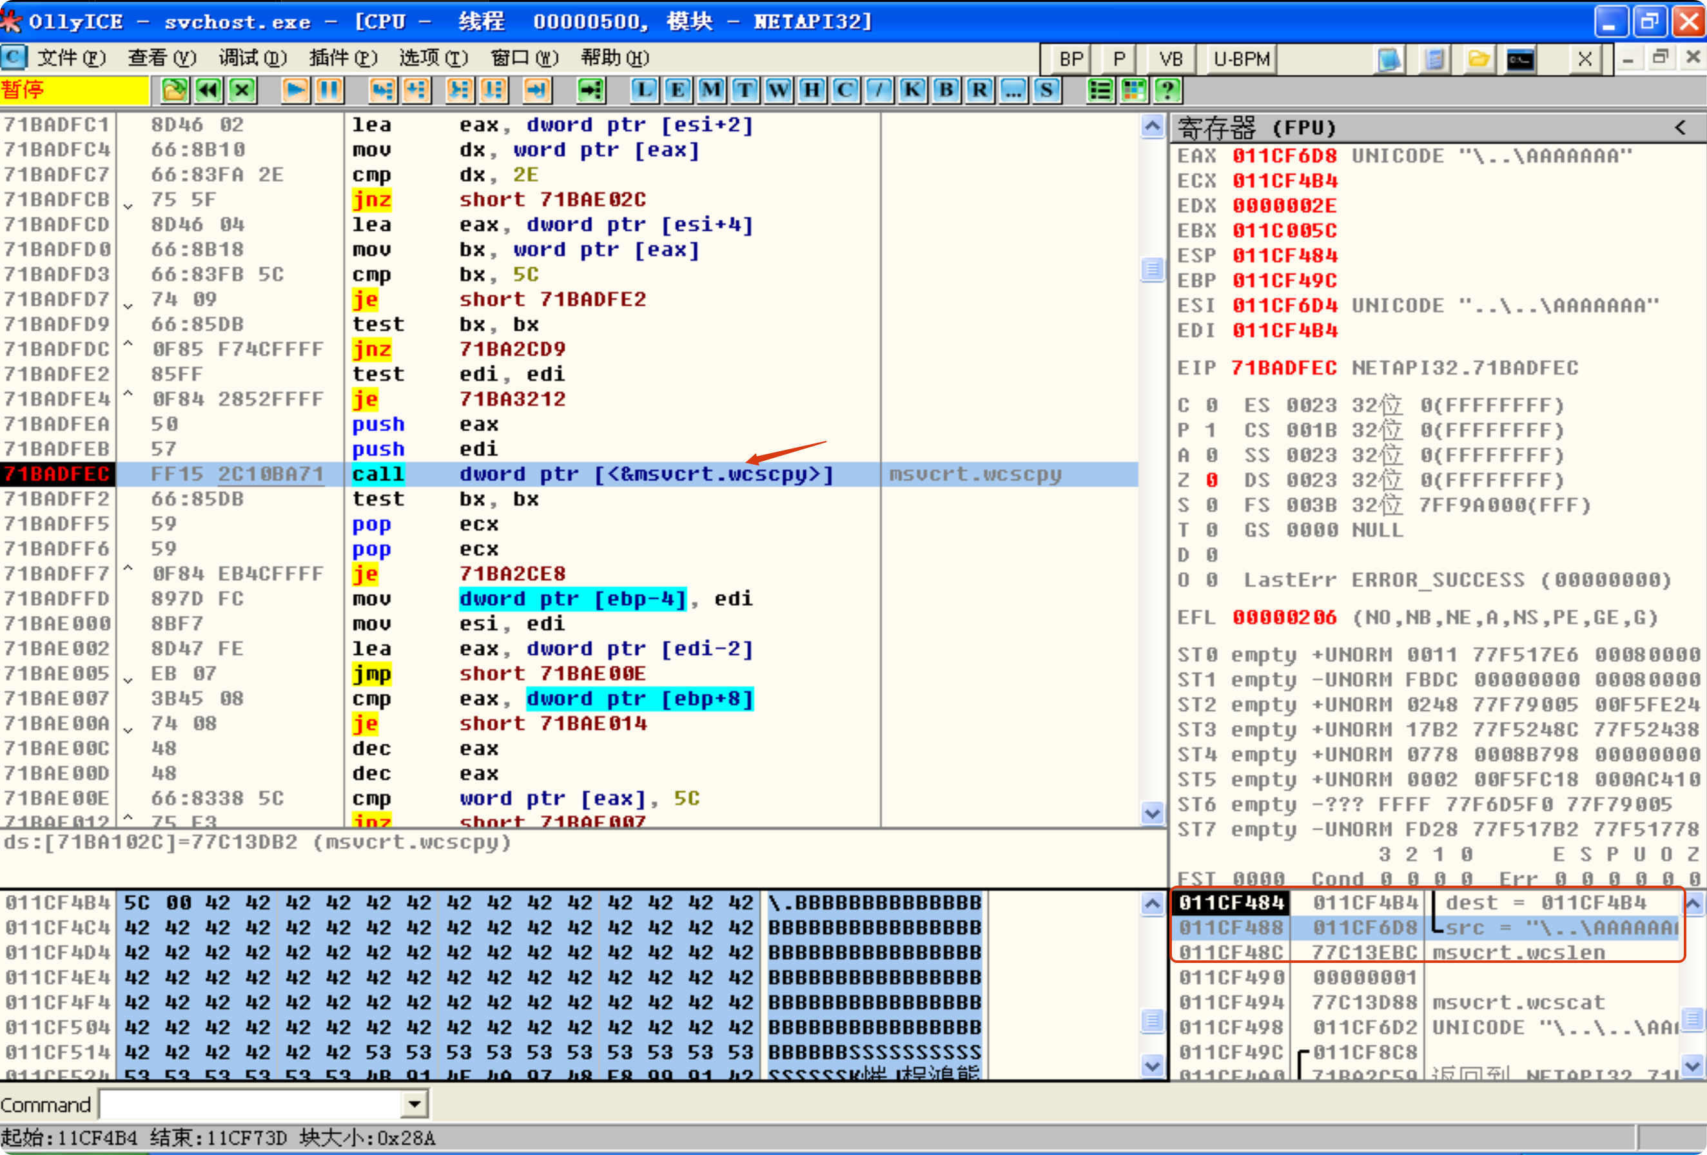Click the Go to address arrow icon
Image resolution: width=1707 pixels, height=1155 pixels.
coord(590,90)
